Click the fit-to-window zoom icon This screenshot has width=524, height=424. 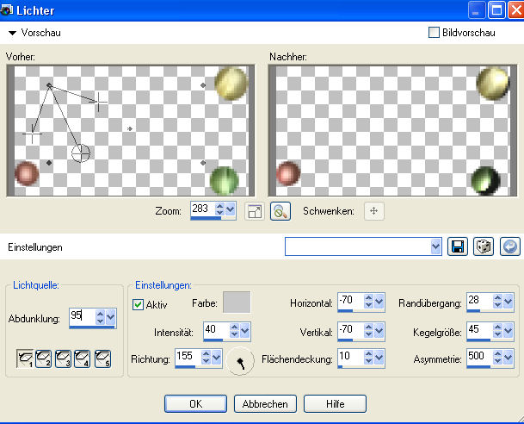click(x=254, y=210)
